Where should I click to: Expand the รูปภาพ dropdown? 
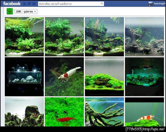click(30, 11)
